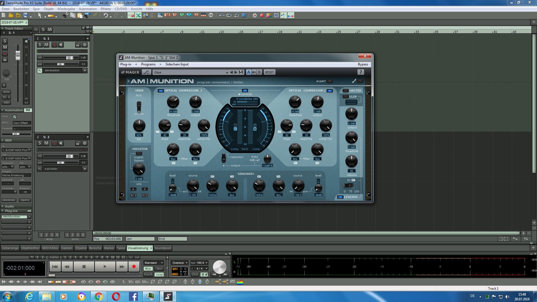Open the Automation menu
The width and height of the screenshot is (537, 302).
[x=88, y=9]
